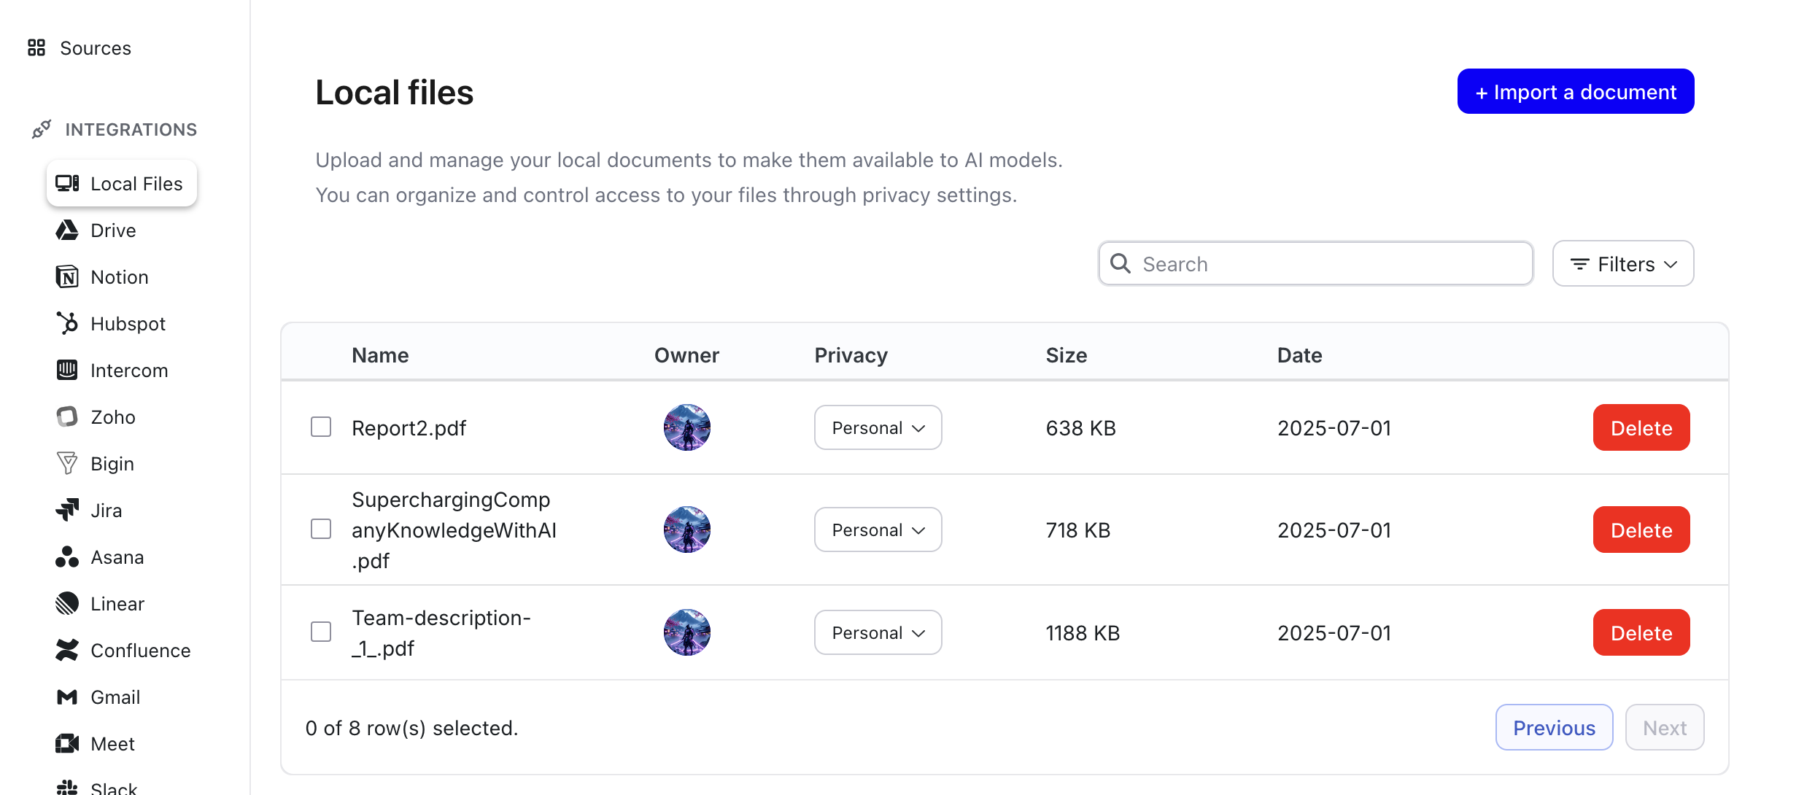1815x795 pixels.
Task: Click the Jira icon in sidebar
Action: coord(67,511)
